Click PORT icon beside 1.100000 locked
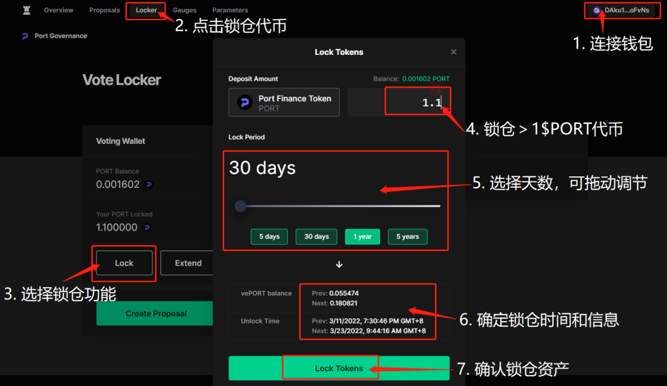Viewport: 667px width, 386px height. coord(146,227)
